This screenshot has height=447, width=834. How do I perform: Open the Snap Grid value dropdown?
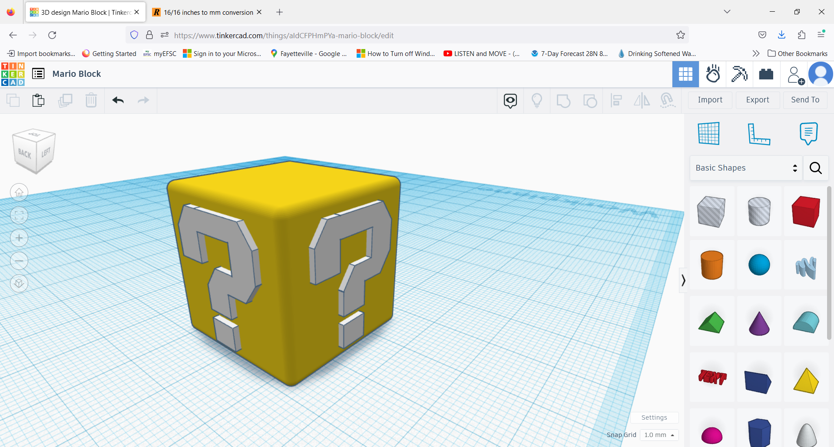tap(659, 435)
